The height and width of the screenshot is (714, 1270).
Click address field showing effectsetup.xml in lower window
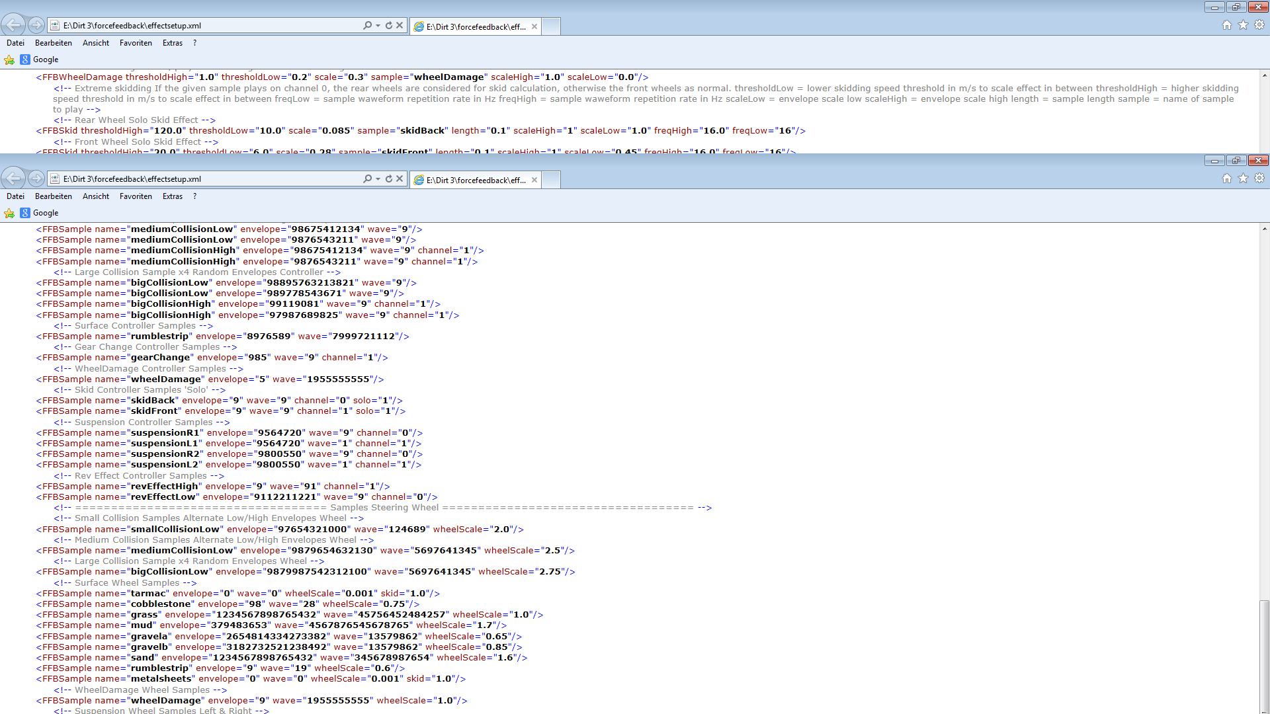198,179
